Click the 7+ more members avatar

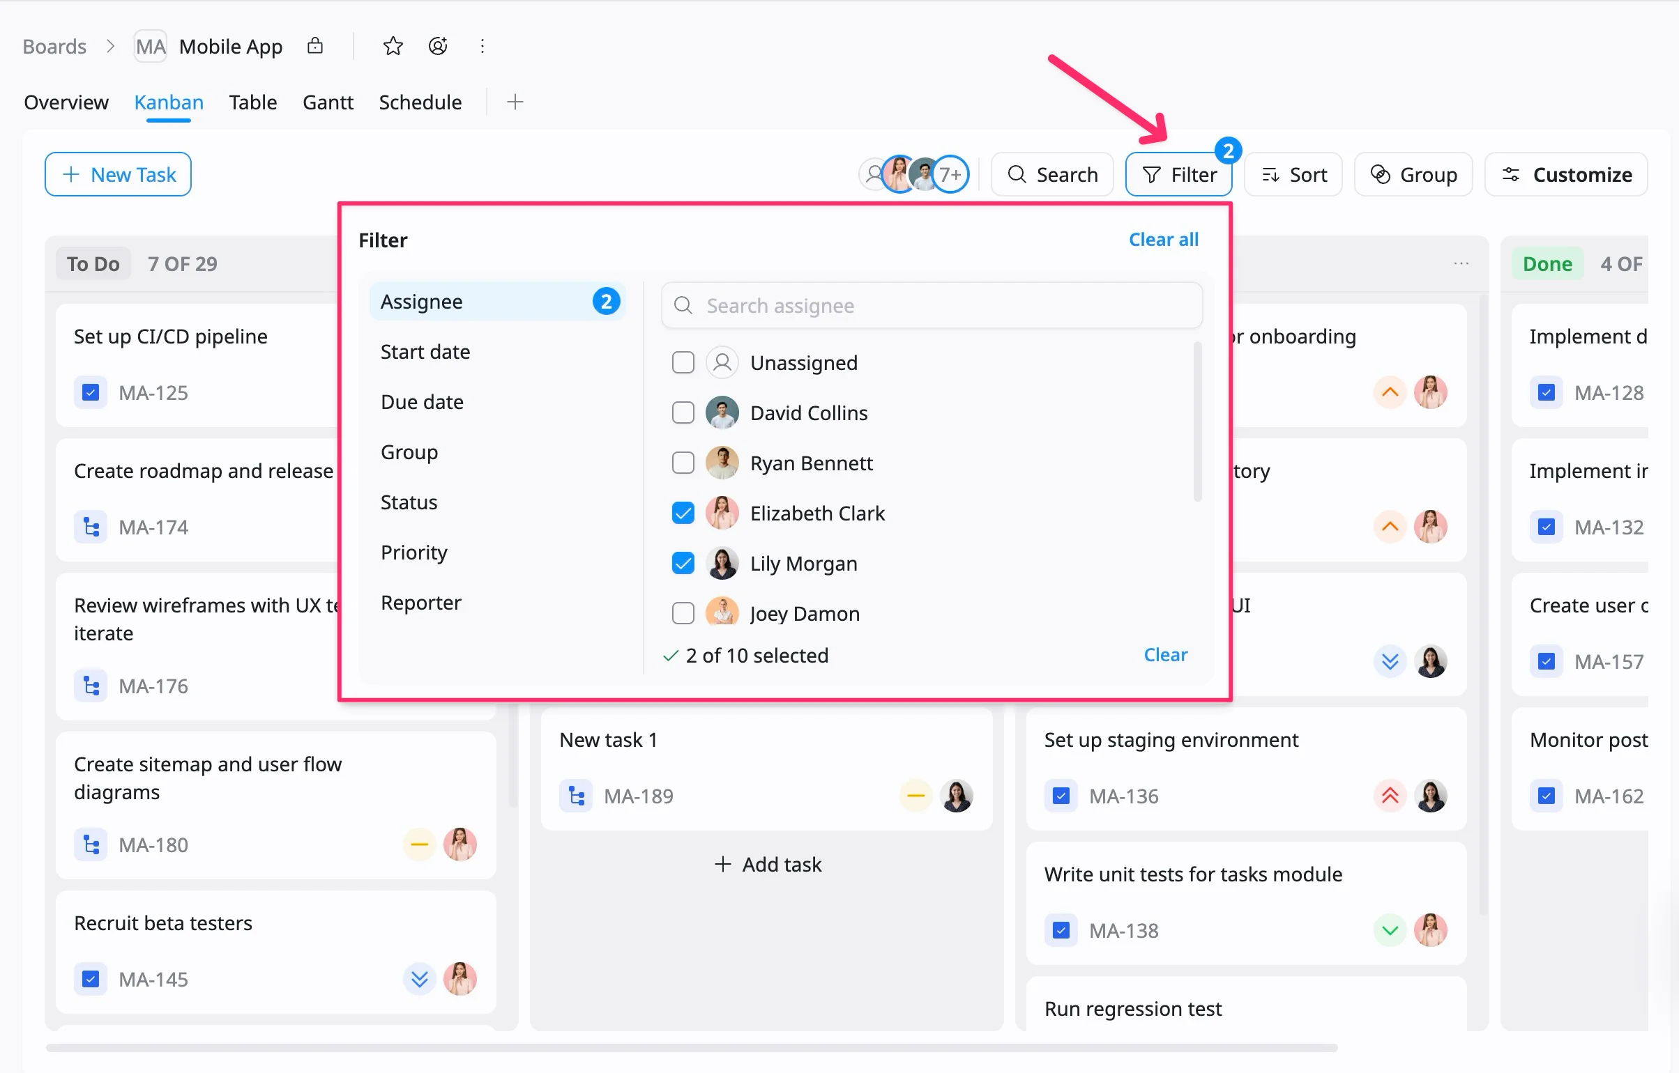click(x=951, y=174)
